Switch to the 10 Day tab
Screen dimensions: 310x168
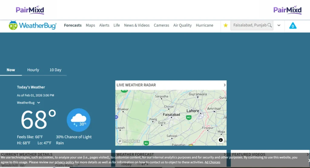[x=55, y=70]
